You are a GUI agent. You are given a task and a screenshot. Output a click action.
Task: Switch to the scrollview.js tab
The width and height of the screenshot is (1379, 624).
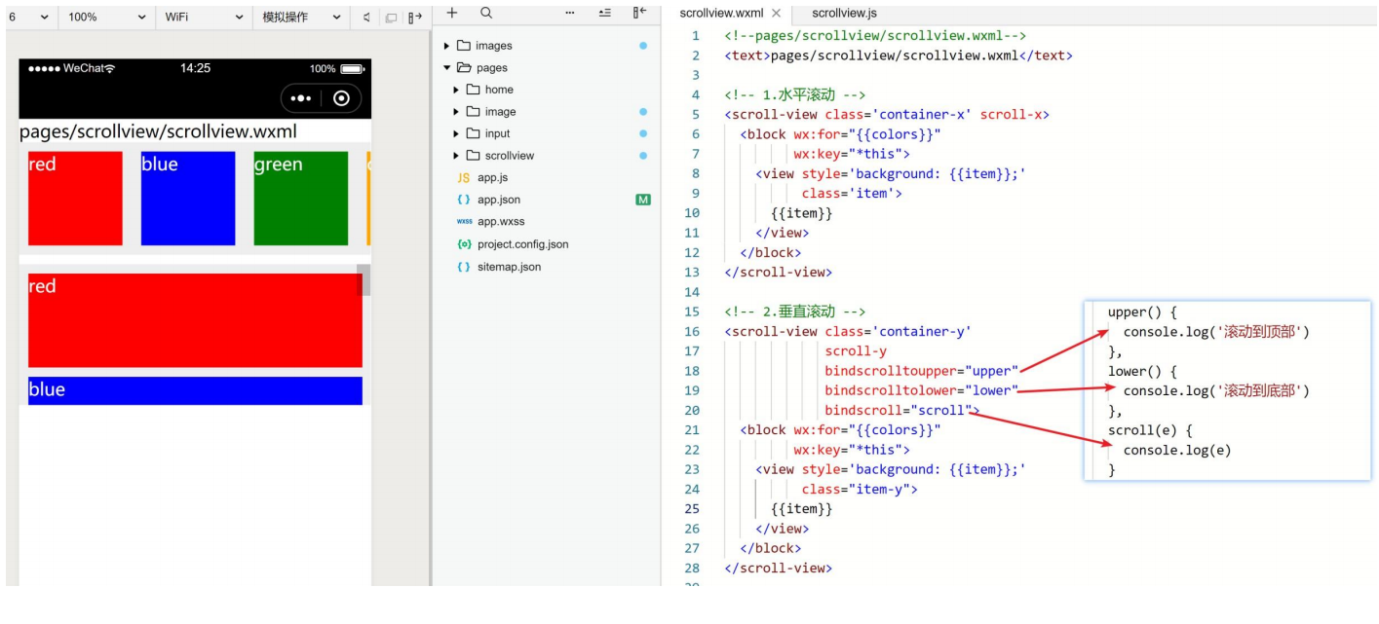pos(844,14)
